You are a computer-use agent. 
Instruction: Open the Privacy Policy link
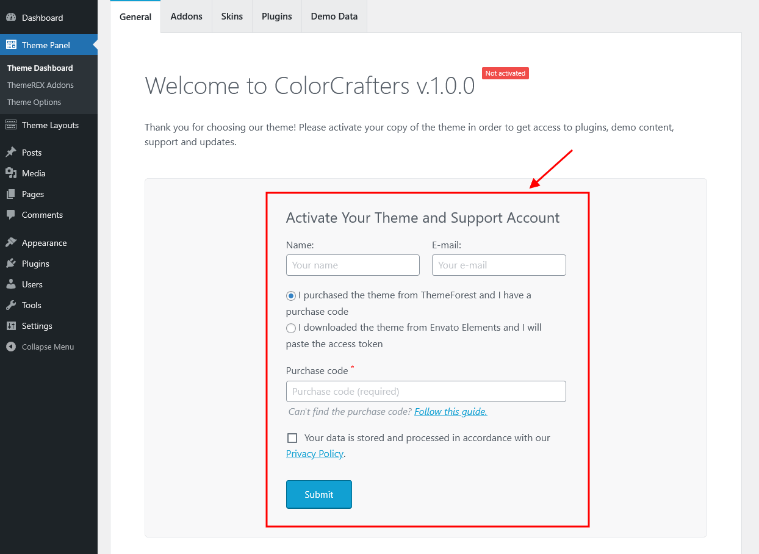[x=315, y=454]
